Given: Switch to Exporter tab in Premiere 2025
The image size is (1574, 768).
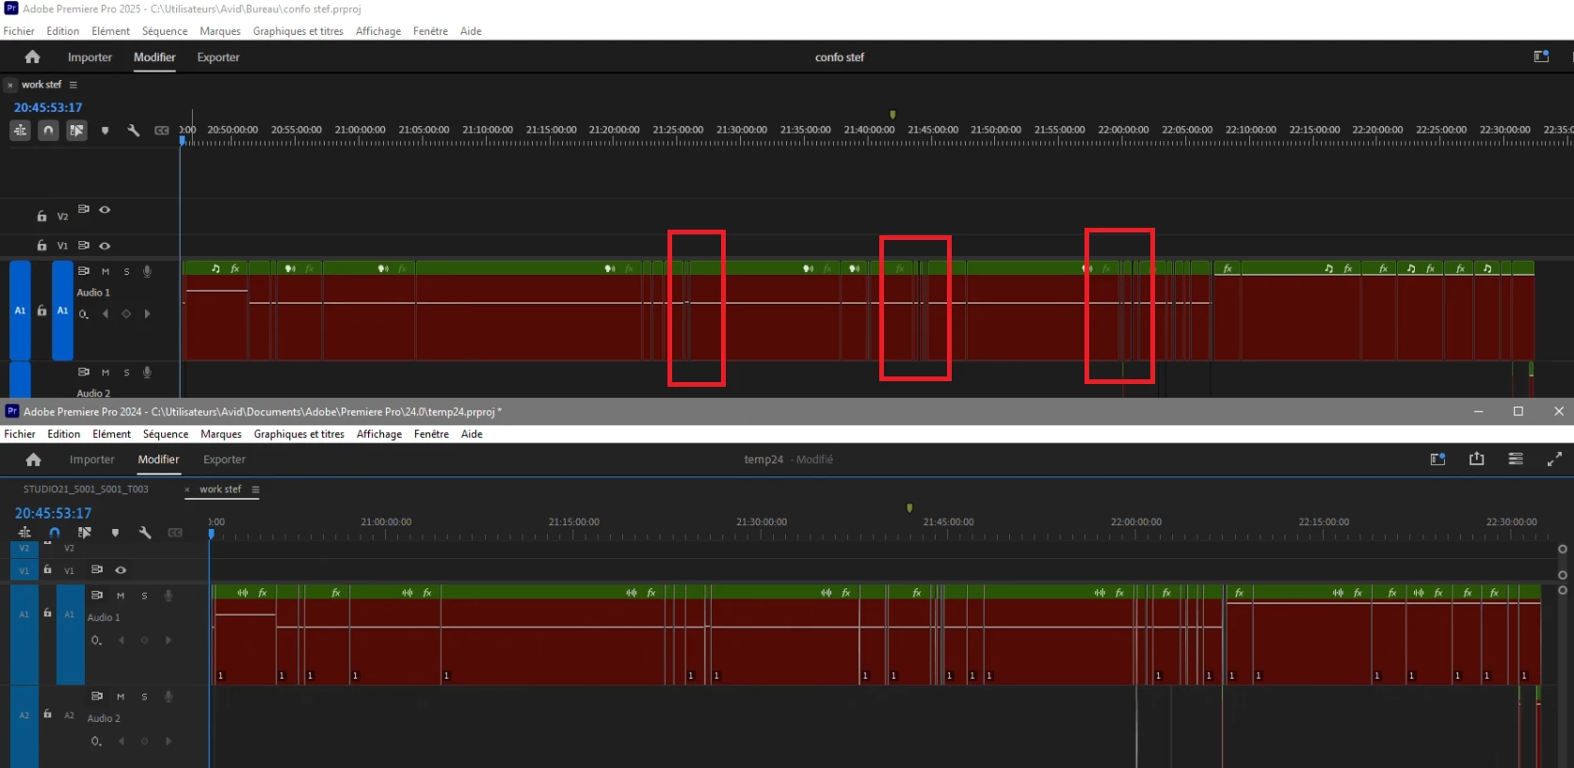Looking at the screenshot, I should (218, 57).
